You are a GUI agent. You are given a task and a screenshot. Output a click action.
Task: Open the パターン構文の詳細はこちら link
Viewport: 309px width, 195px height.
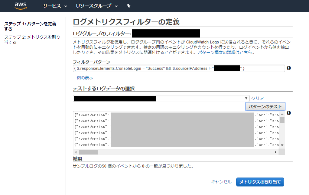225,52
